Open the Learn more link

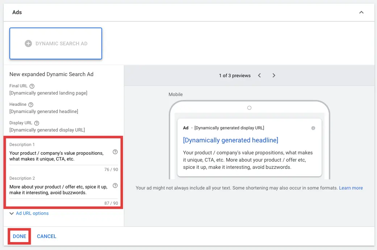pos(351,188)
